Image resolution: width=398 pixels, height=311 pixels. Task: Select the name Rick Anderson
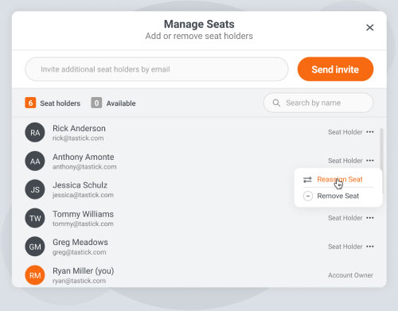79,128
